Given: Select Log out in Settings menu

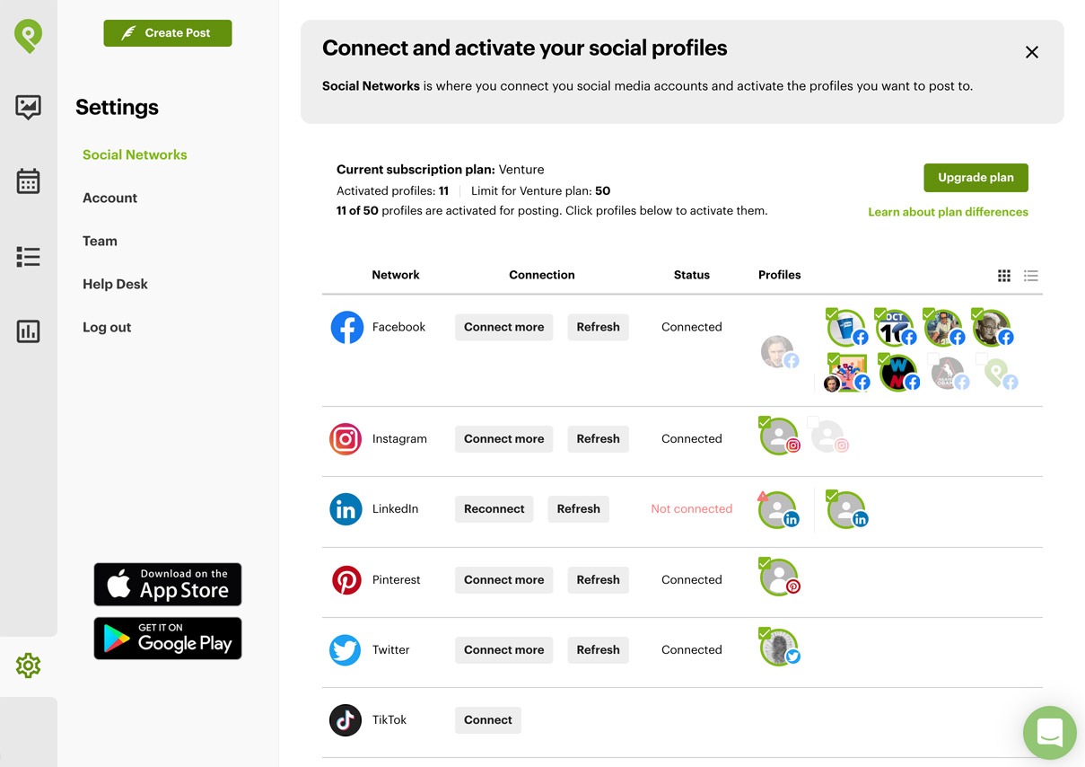Looking at the screenshot, I should tap(107, 327).
